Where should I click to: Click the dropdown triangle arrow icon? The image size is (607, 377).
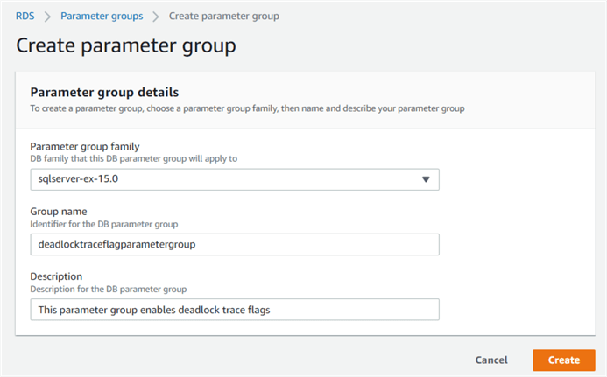[426, 179]
